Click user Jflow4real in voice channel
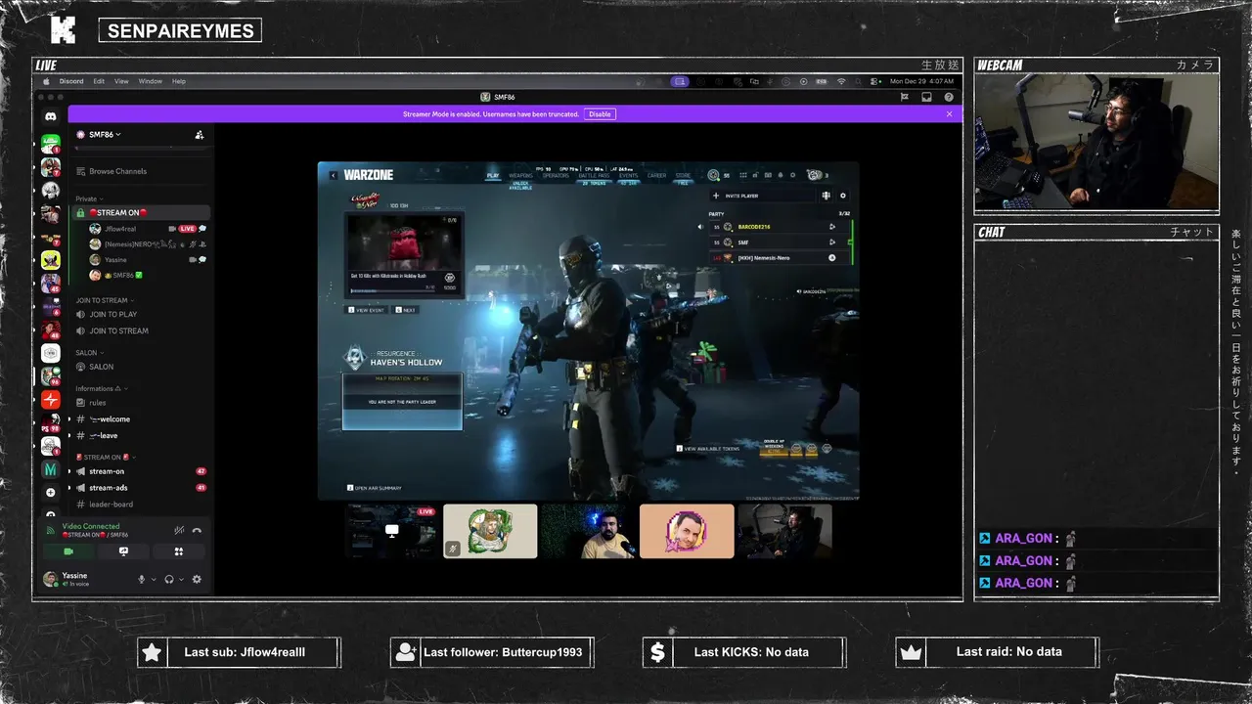The image size is (1252, 704). (x=120, y=228)
